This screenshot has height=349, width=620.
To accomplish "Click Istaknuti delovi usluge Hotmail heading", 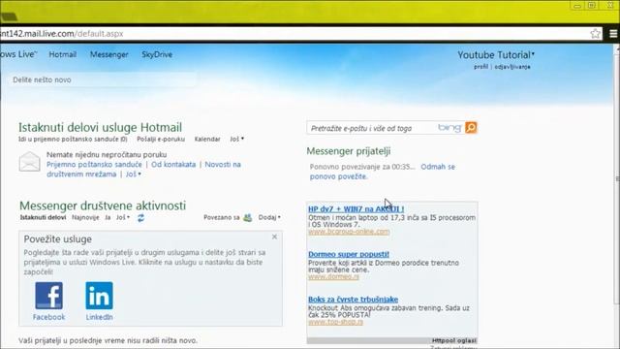I will point(100,127).
